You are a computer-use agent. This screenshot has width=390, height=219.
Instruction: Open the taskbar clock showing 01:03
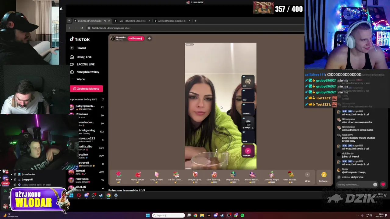pyautogui.click(x=379, y=215)
